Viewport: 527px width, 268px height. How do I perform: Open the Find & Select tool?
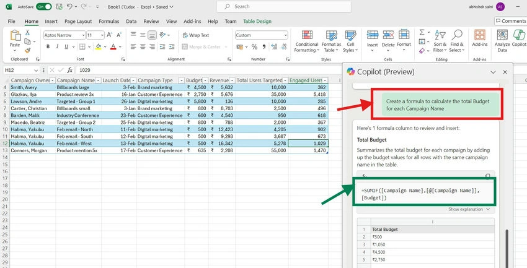[457, 41]
